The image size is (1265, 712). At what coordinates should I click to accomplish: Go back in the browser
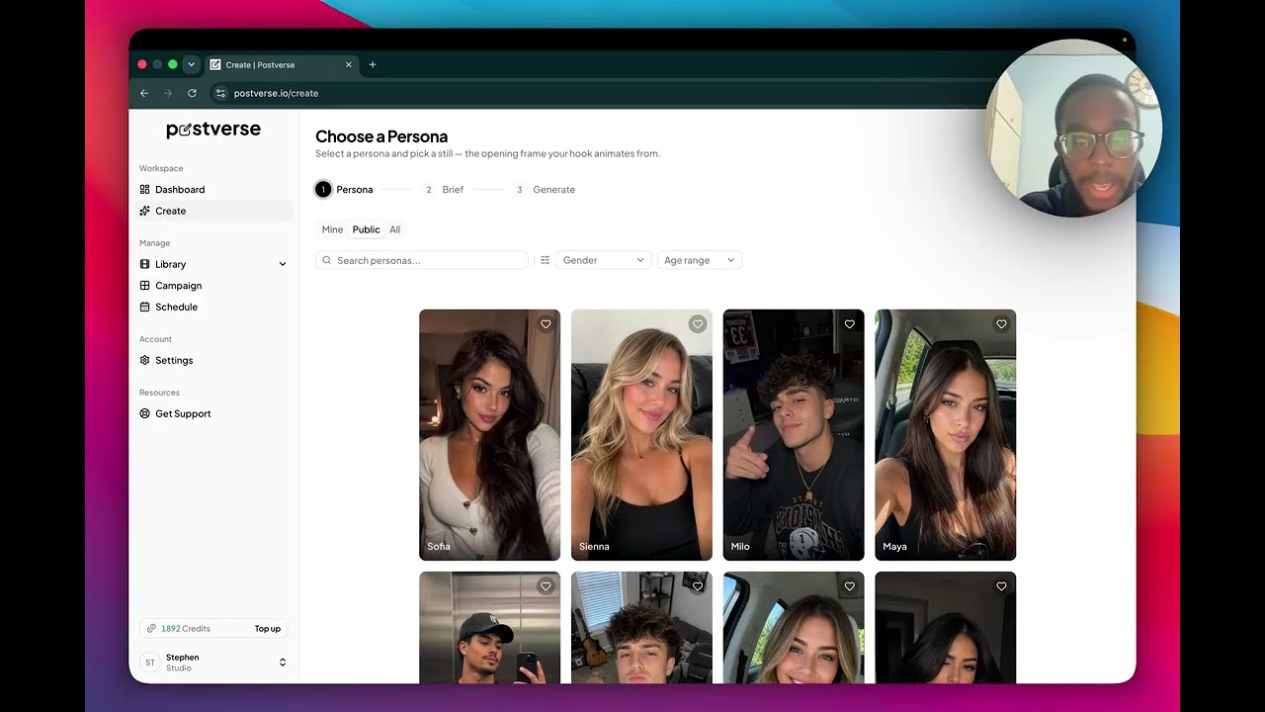click(144, 93)
